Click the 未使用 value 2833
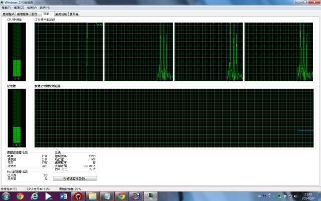The width and height of the screenshot is (321, 201). tap(45, 166)
